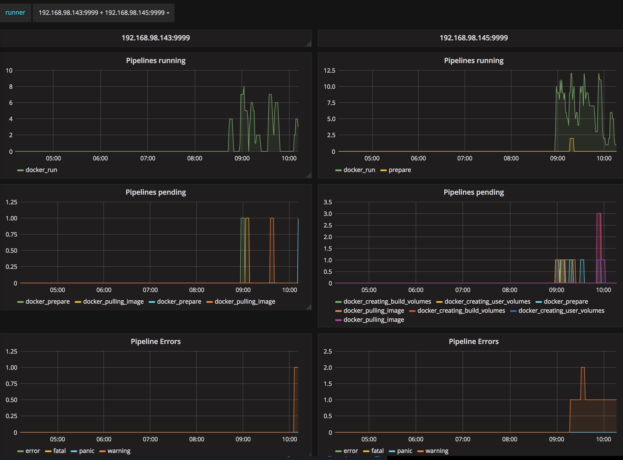Image resolution: width=623 pixels, height=460 pixels.
Task: Click green docker_prepare color swatch in left pending legend
Action: pyautogui.click(x=20, y=302)
